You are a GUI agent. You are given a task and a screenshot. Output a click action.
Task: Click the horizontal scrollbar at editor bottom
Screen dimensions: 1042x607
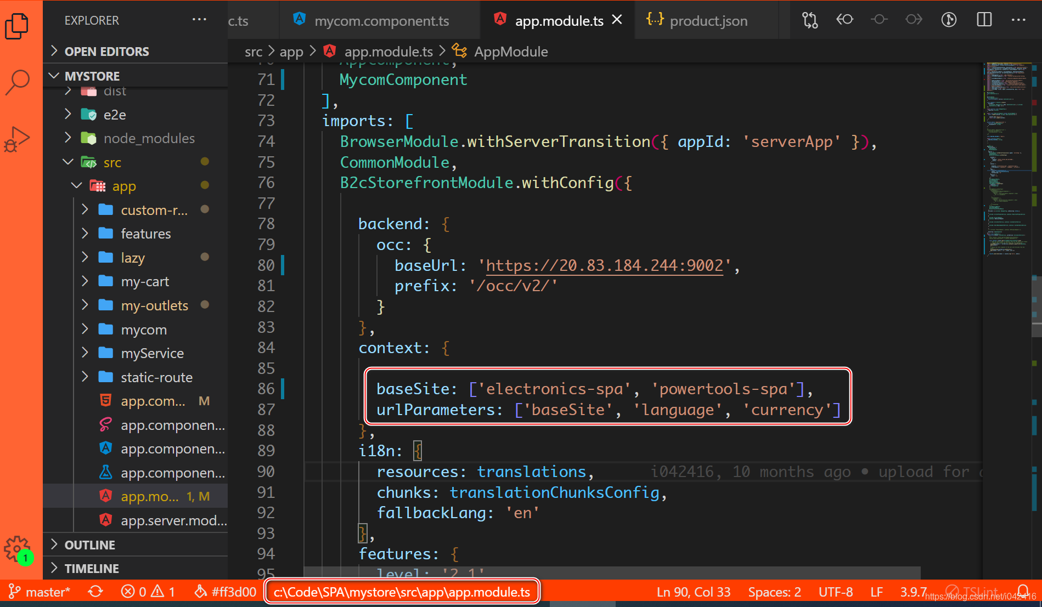612,573
